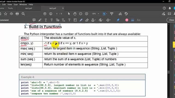Click the fill and sign pen icon
The height and width of the screenshot is (98, 175).
(x=164, y=14)
